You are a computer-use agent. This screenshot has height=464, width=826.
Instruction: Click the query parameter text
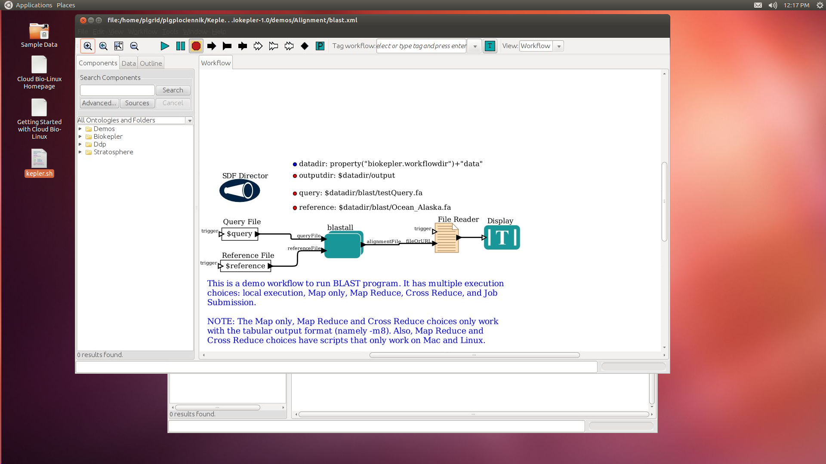(x=361, y=193)
